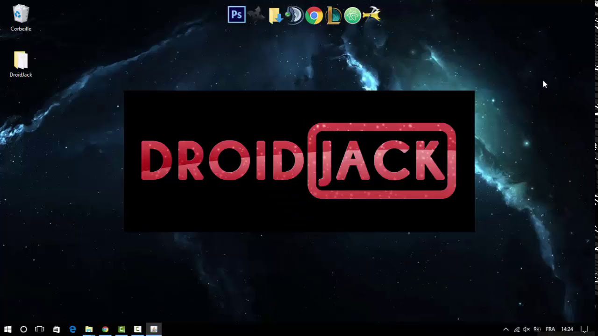Switch to the Java app taskbar button

154,329
